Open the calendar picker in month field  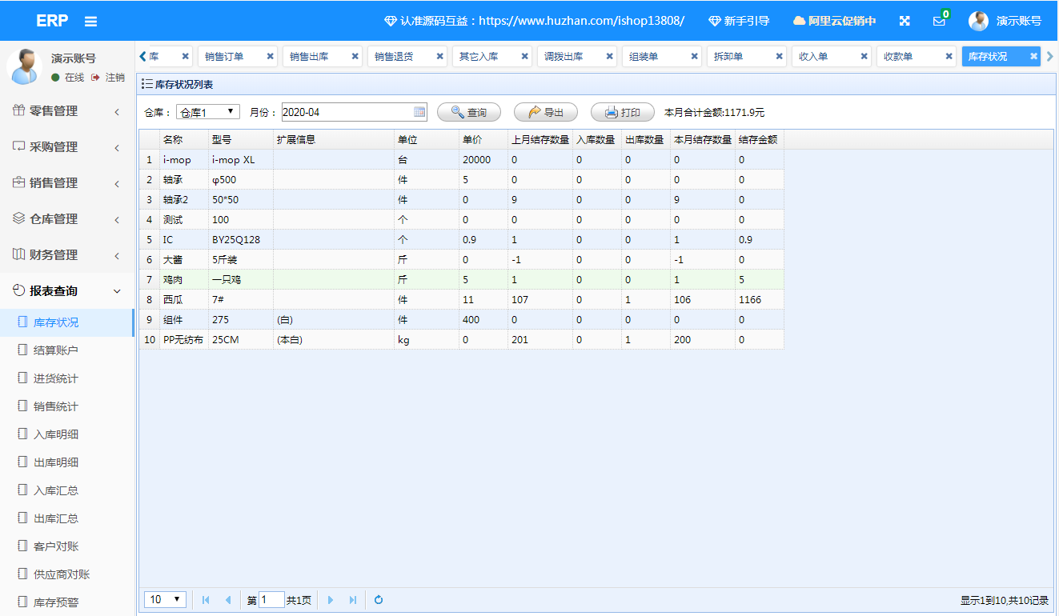pyautogui.click(x=419, y=112)
